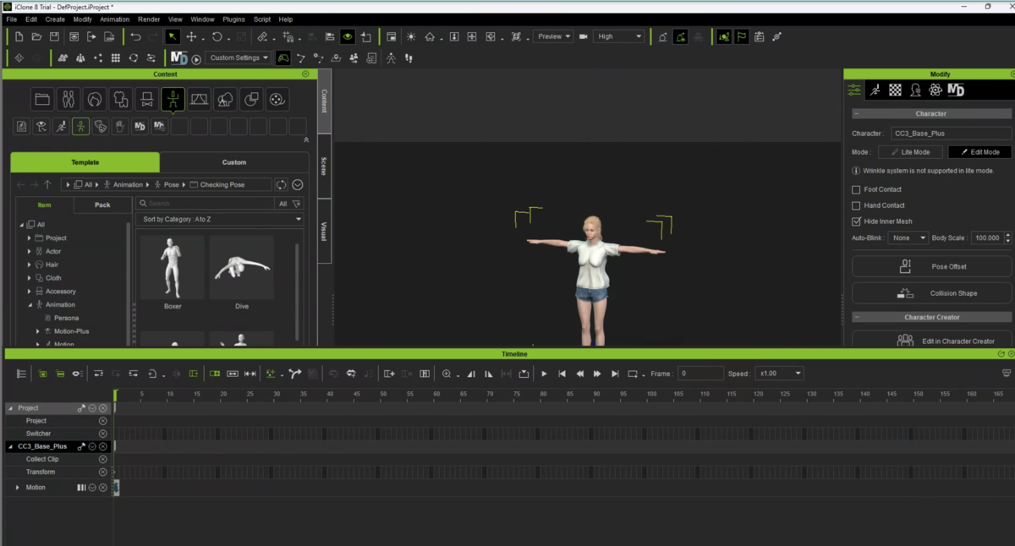Switch to the Custom tab
The height and width of the screenshot is (546, 1015).
click(x=234, y=161)
